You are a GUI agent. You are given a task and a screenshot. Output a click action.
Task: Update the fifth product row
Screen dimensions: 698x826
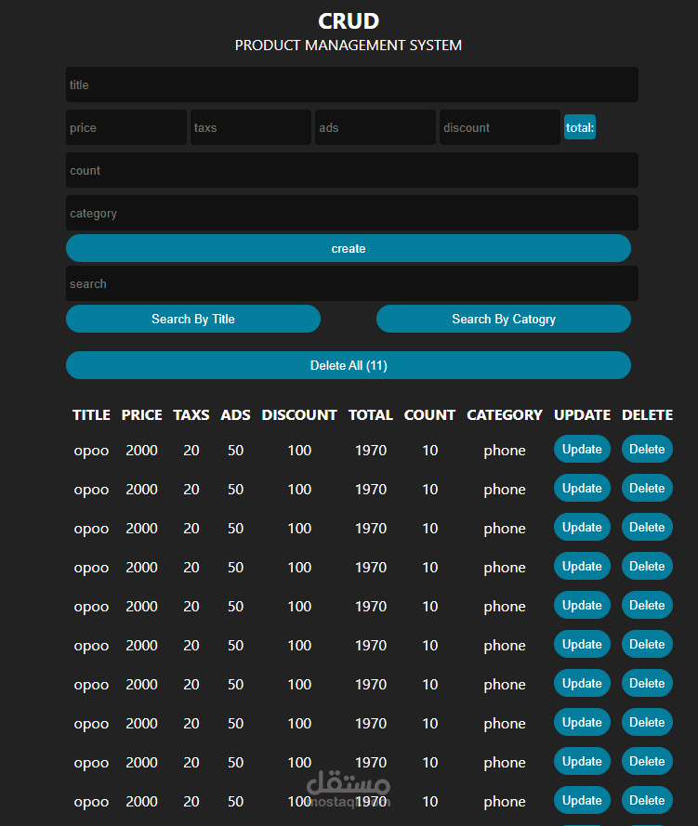tap(582, 605)
